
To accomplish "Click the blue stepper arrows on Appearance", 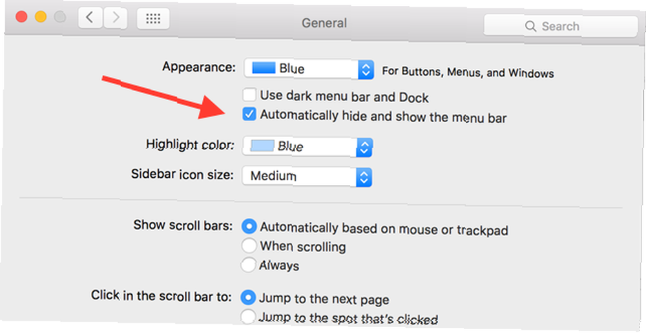I will [x=366, y=70].
